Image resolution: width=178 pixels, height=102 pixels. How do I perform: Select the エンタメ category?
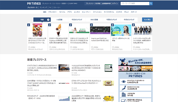pyautogui.click(x=77, y=12)
